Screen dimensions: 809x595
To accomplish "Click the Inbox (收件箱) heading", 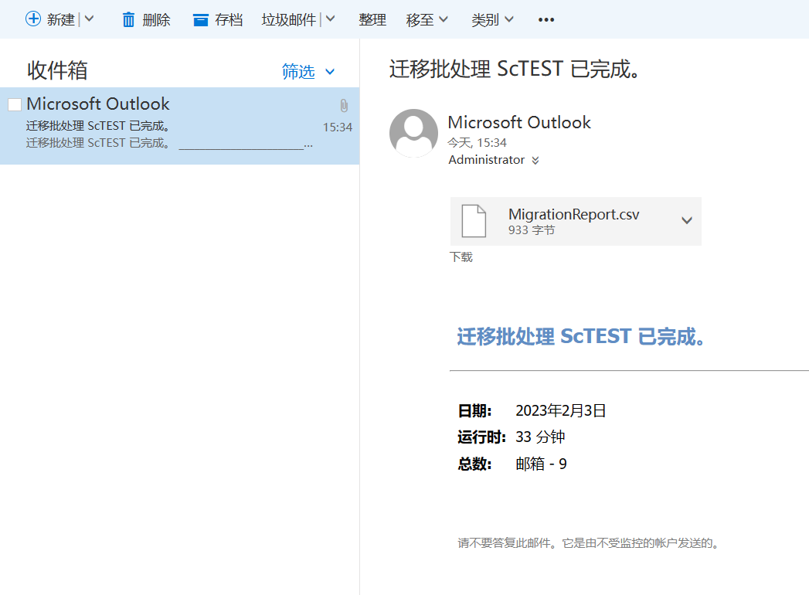I will [x=57, y=70].
